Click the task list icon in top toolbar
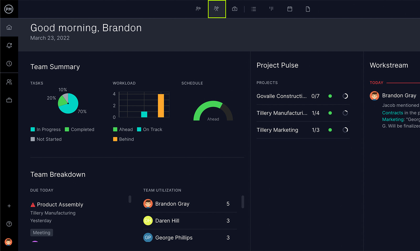 253,9
